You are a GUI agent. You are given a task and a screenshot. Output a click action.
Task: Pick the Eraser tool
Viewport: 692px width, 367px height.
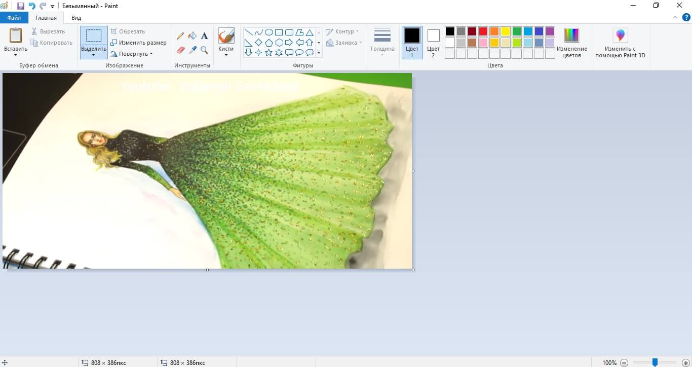180,50
